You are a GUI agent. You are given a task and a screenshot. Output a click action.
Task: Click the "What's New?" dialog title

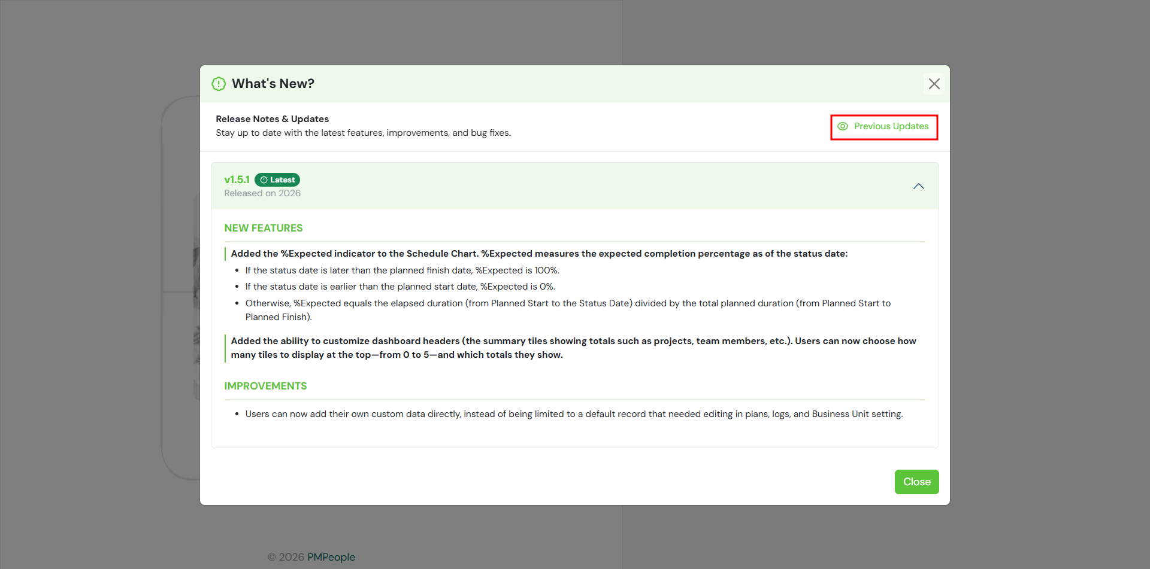273,84
